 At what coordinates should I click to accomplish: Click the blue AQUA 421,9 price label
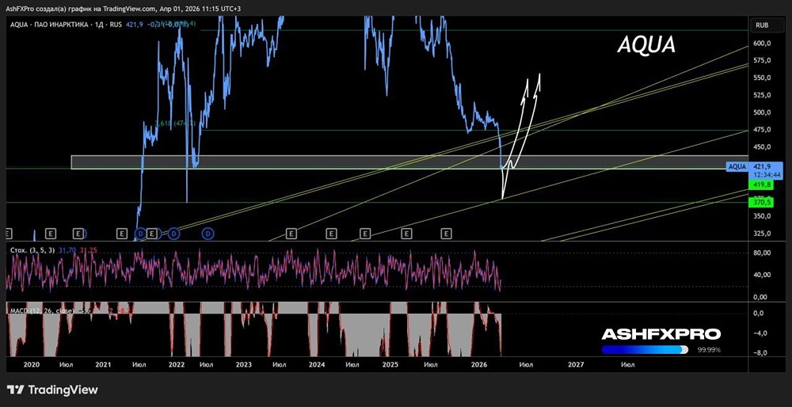(754, 170)
